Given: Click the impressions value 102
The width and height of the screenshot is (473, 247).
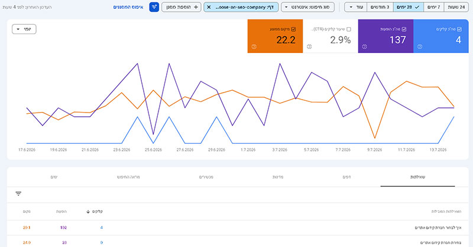Looking at the screenshot, I should click(x=63, y=228).
